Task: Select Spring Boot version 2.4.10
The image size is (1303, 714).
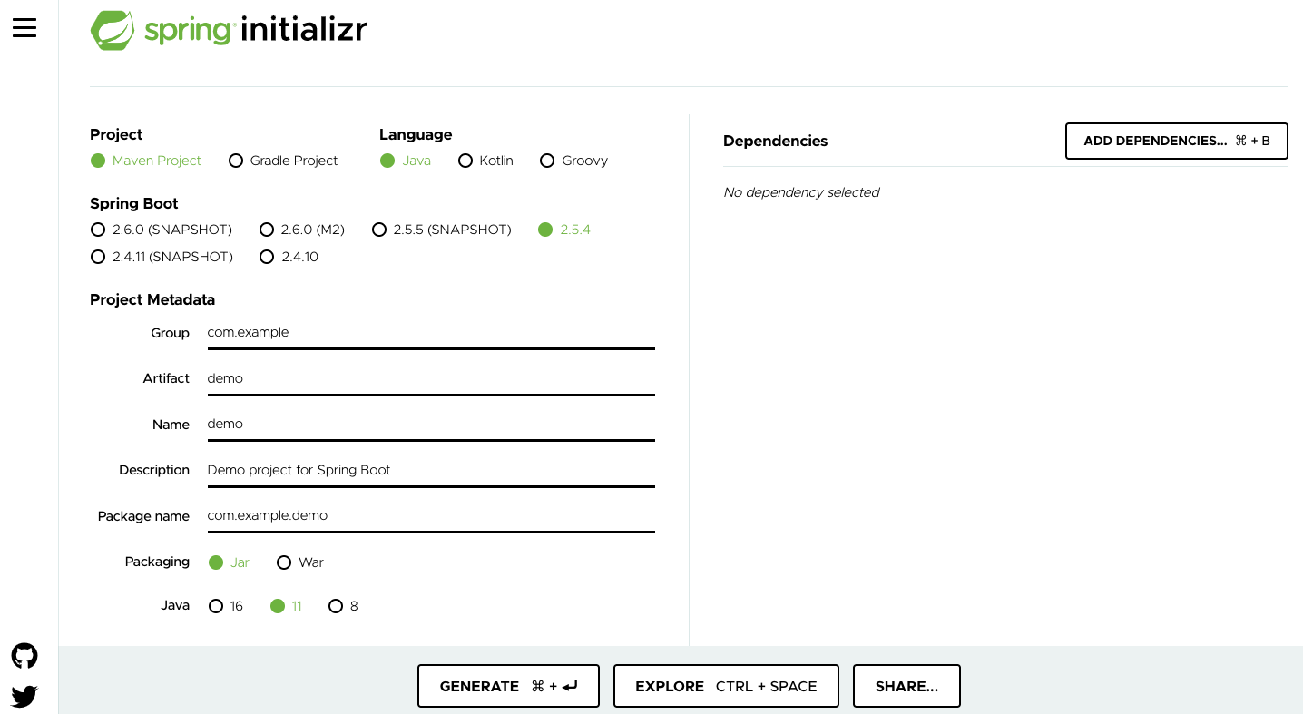Action: tap(267, 257)
